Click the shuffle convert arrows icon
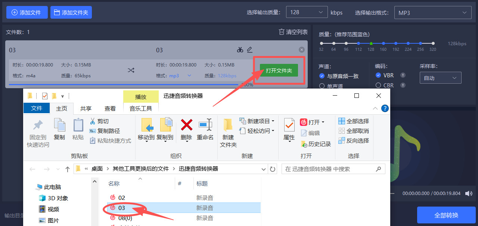Screen dimensions: 478x226 pyautogui.click(x=131, y=70)
